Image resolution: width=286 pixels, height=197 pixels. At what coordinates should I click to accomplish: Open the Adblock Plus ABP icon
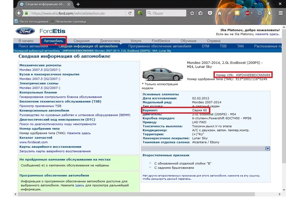pos(248,13)
